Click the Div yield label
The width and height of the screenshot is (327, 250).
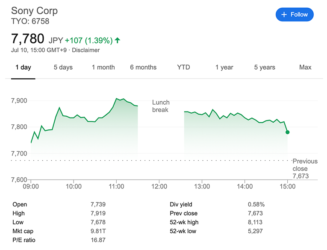(x=181, y=205)
